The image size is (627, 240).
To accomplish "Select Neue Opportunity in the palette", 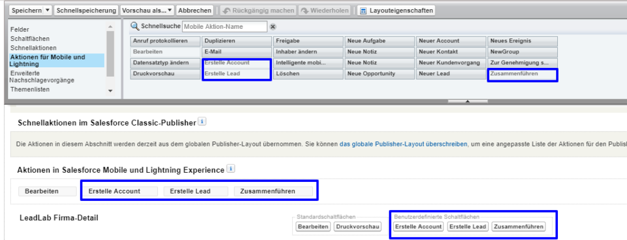I will [x=380, y=73].
